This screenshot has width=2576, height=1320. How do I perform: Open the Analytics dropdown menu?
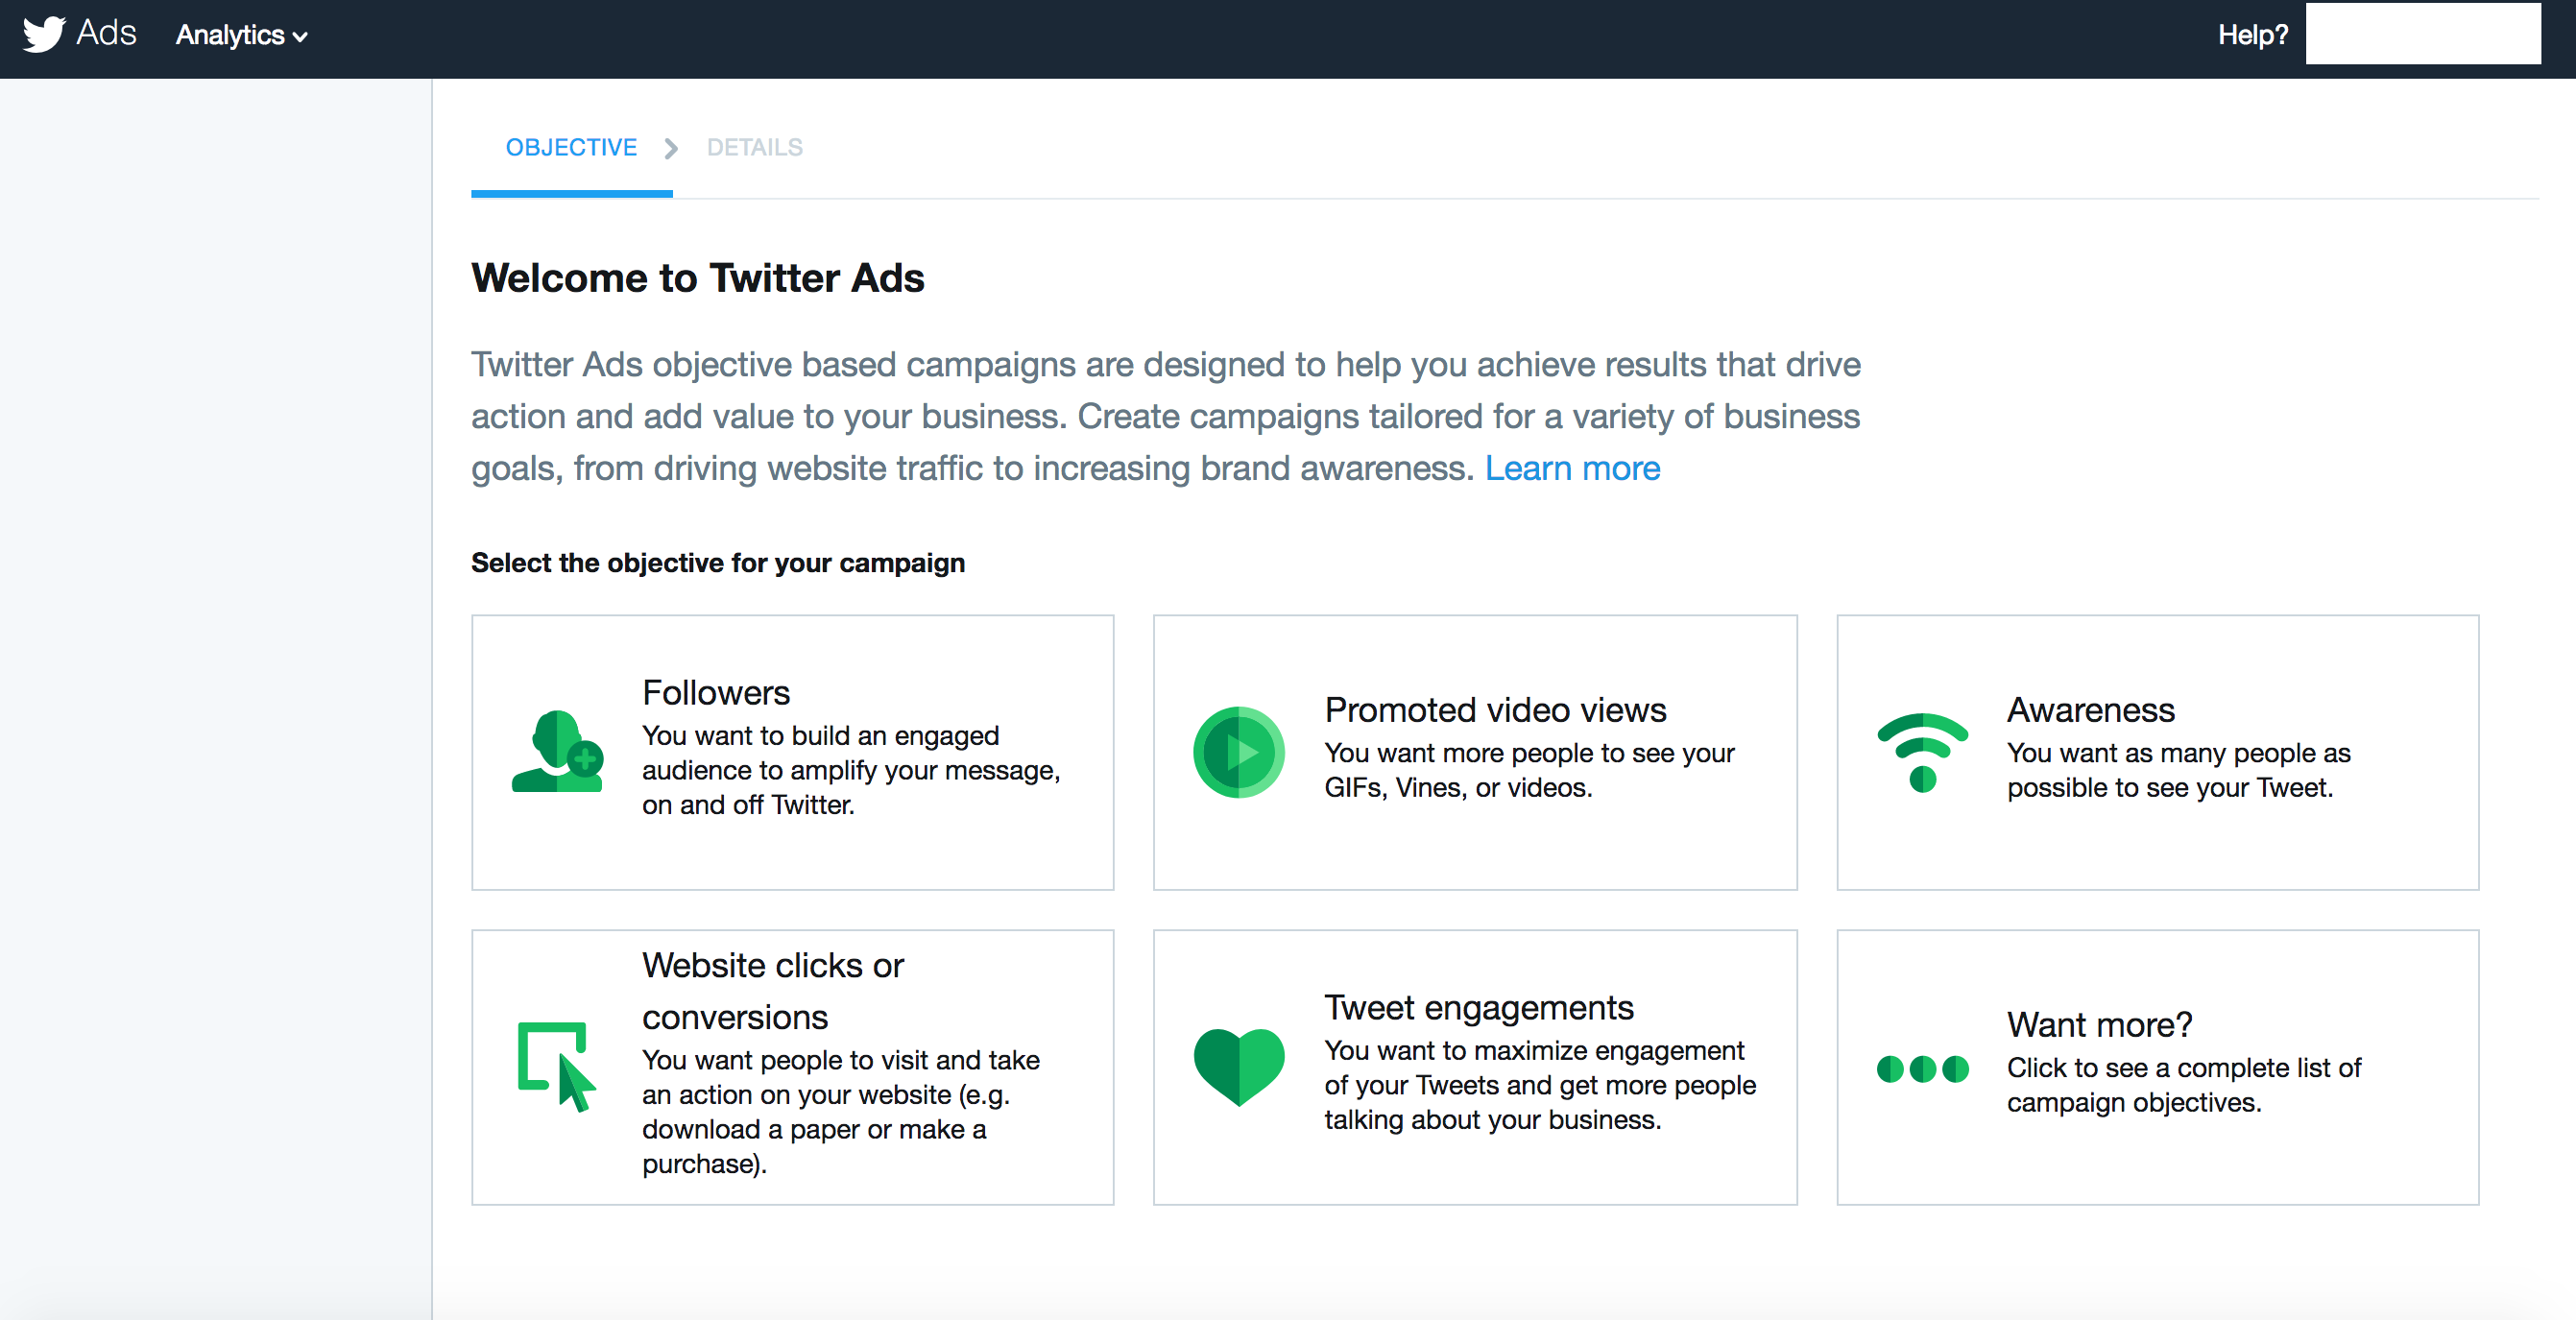coord(241,35)
